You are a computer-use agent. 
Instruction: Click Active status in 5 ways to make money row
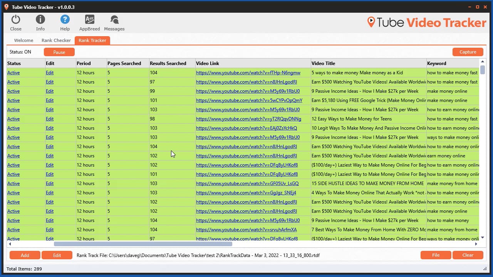13,73
